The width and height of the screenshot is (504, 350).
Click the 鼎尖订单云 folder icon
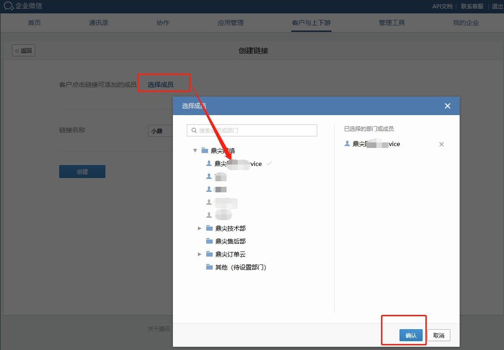209,254
